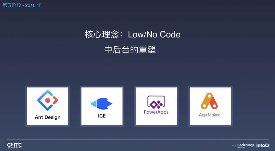
Task: Click the purple PowerApps logo icon
Action: (156, 102)
